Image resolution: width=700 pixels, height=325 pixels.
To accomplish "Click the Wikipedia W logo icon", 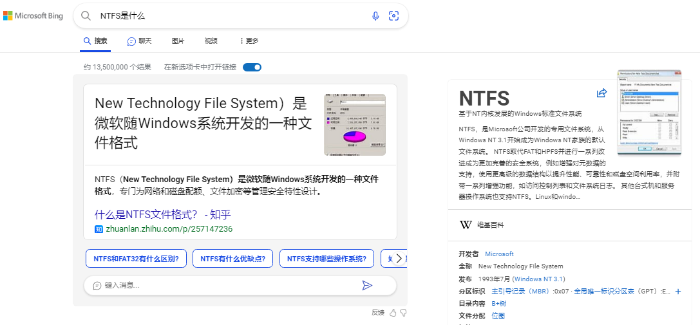I will [x=466, y=225].
